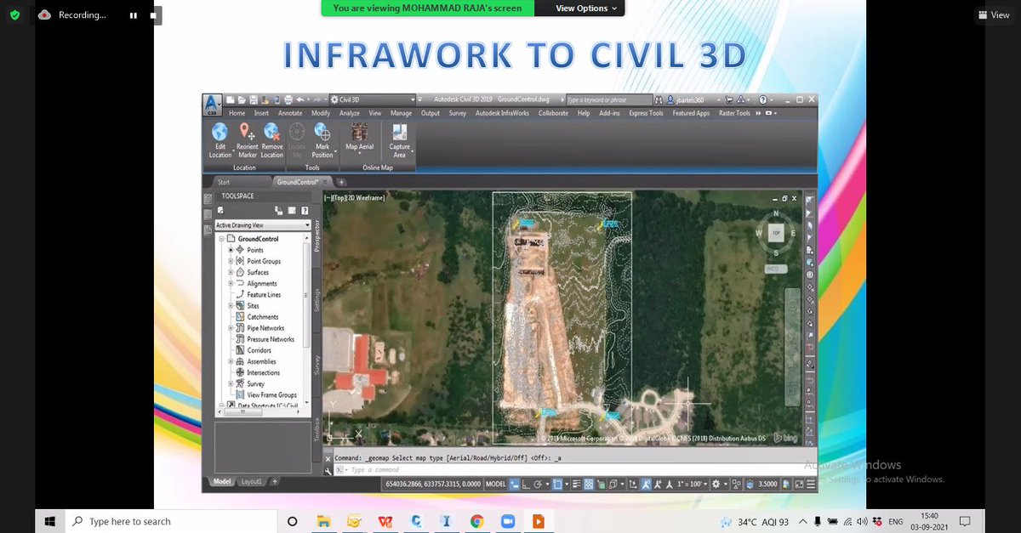This screenshot has height=533, width=1021.
Task: Open File Explorer from the taskbar
Action: pos(323,521)
